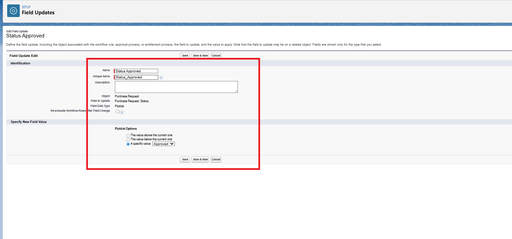Click info icon next to Re-evaluate checkbox
The width and height of the screenshot is (512, 239).
coord(122,112)
